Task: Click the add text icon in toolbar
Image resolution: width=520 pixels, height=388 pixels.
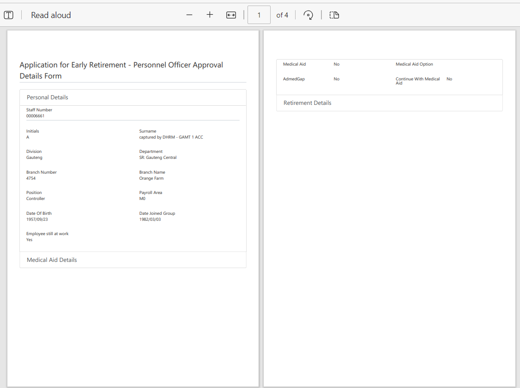Action: [x=8, y=15]
